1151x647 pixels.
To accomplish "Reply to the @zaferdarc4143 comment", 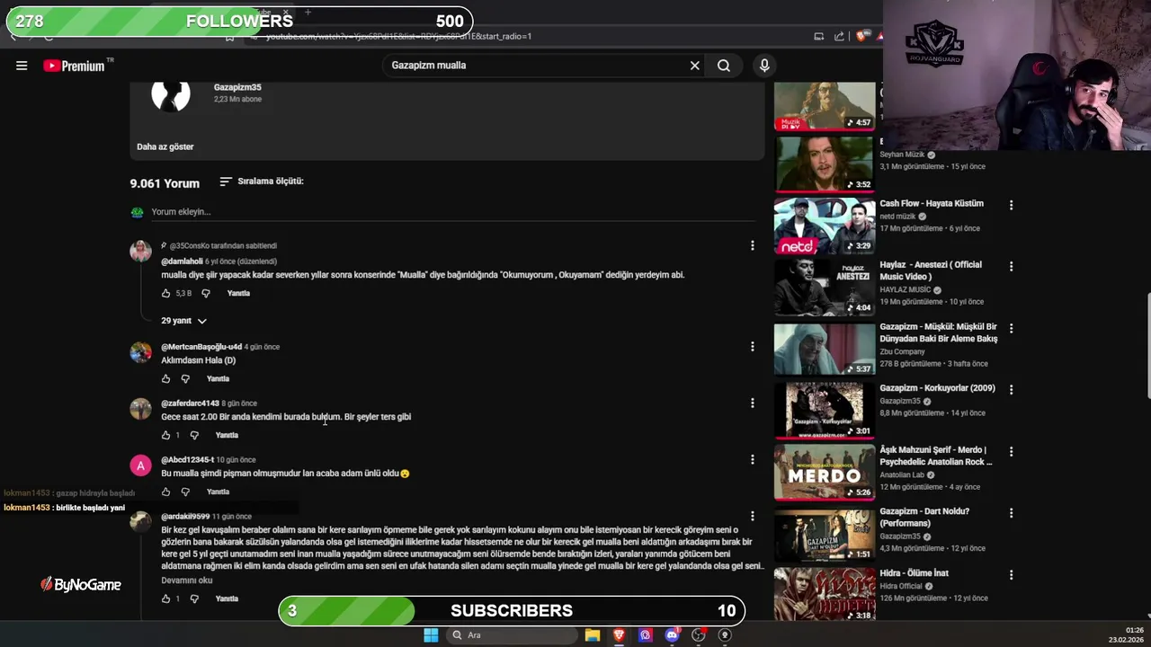I will (x=227, y=436).
